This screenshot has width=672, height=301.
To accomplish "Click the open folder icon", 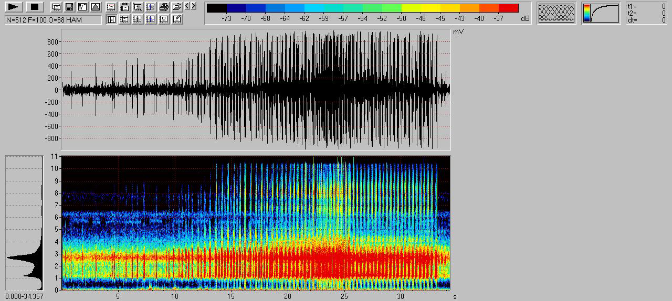I will point(177,7).
